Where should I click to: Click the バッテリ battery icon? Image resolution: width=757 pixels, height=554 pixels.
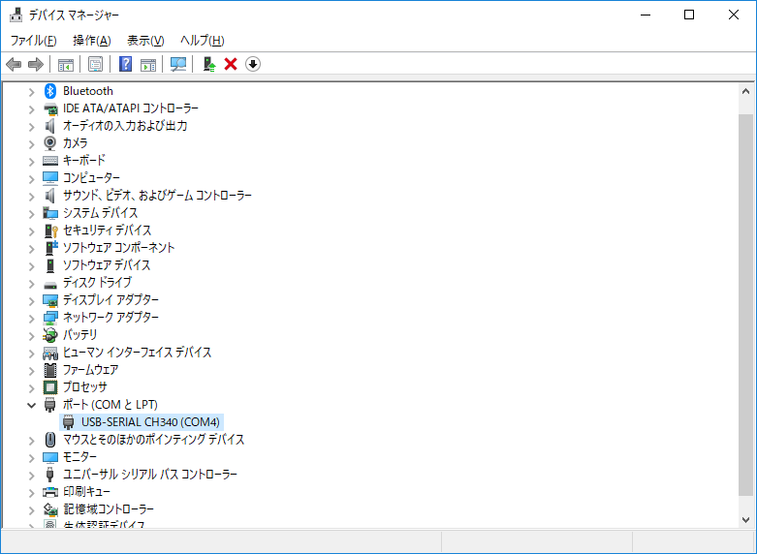click(x=50, y=335)
